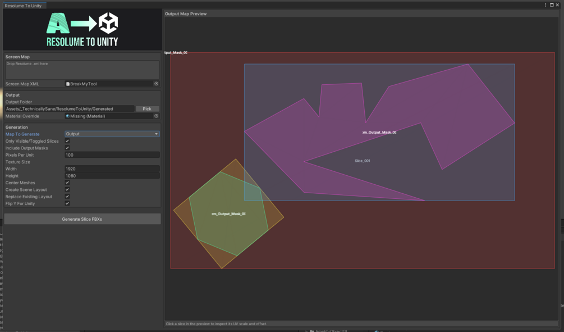Open the Screen Map XML object picker
Viewport: 564px width, 332px height.
pyautogui.click(x=156, y=84)
